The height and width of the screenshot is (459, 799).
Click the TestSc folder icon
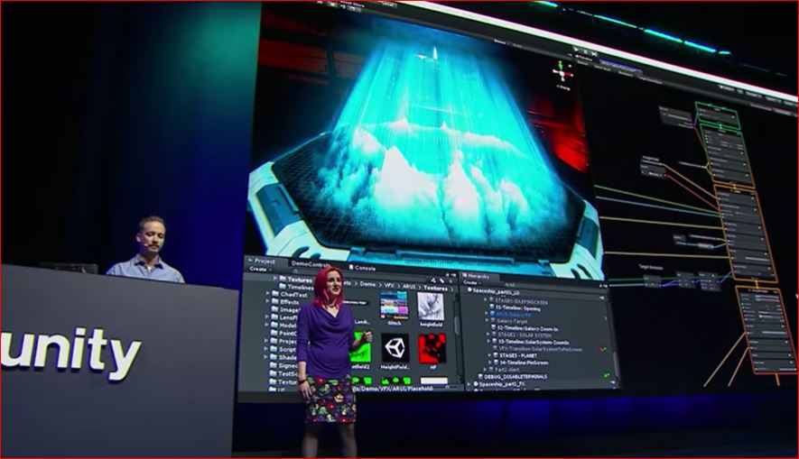(x=274, y=373)
